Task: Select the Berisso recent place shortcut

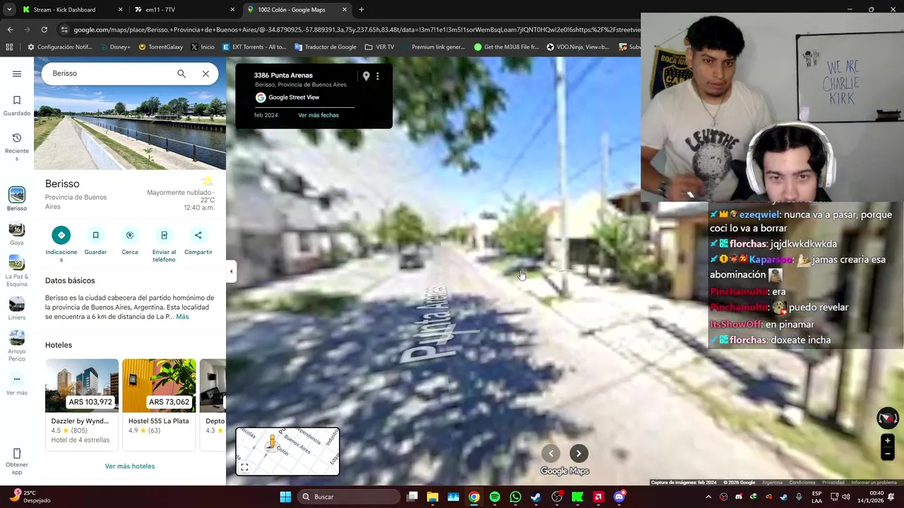Action: (17, 200)
